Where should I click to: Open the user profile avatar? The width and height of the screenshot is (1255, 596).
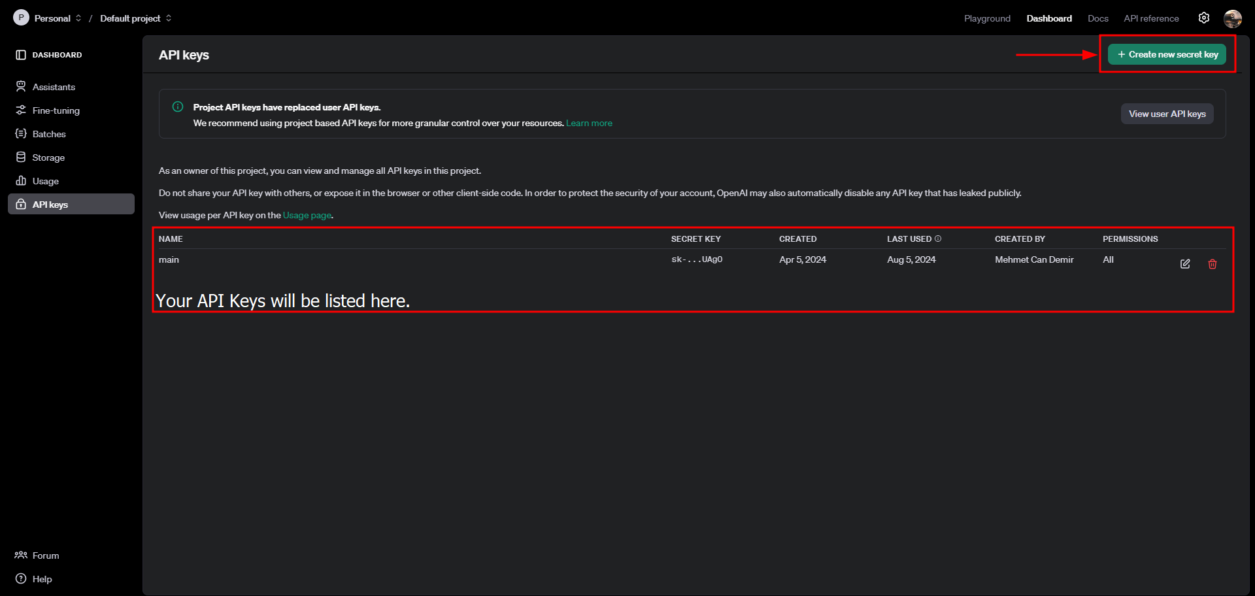point(1233,18)
